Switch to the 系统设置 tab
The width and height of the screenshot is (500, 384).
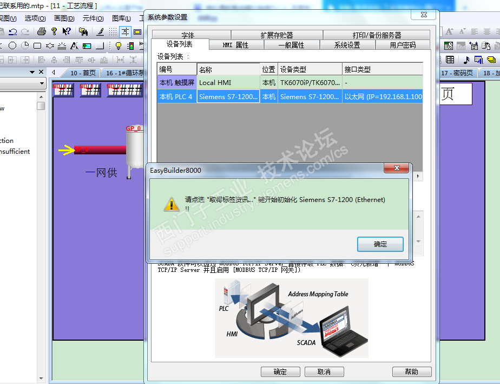pos(347,45)
